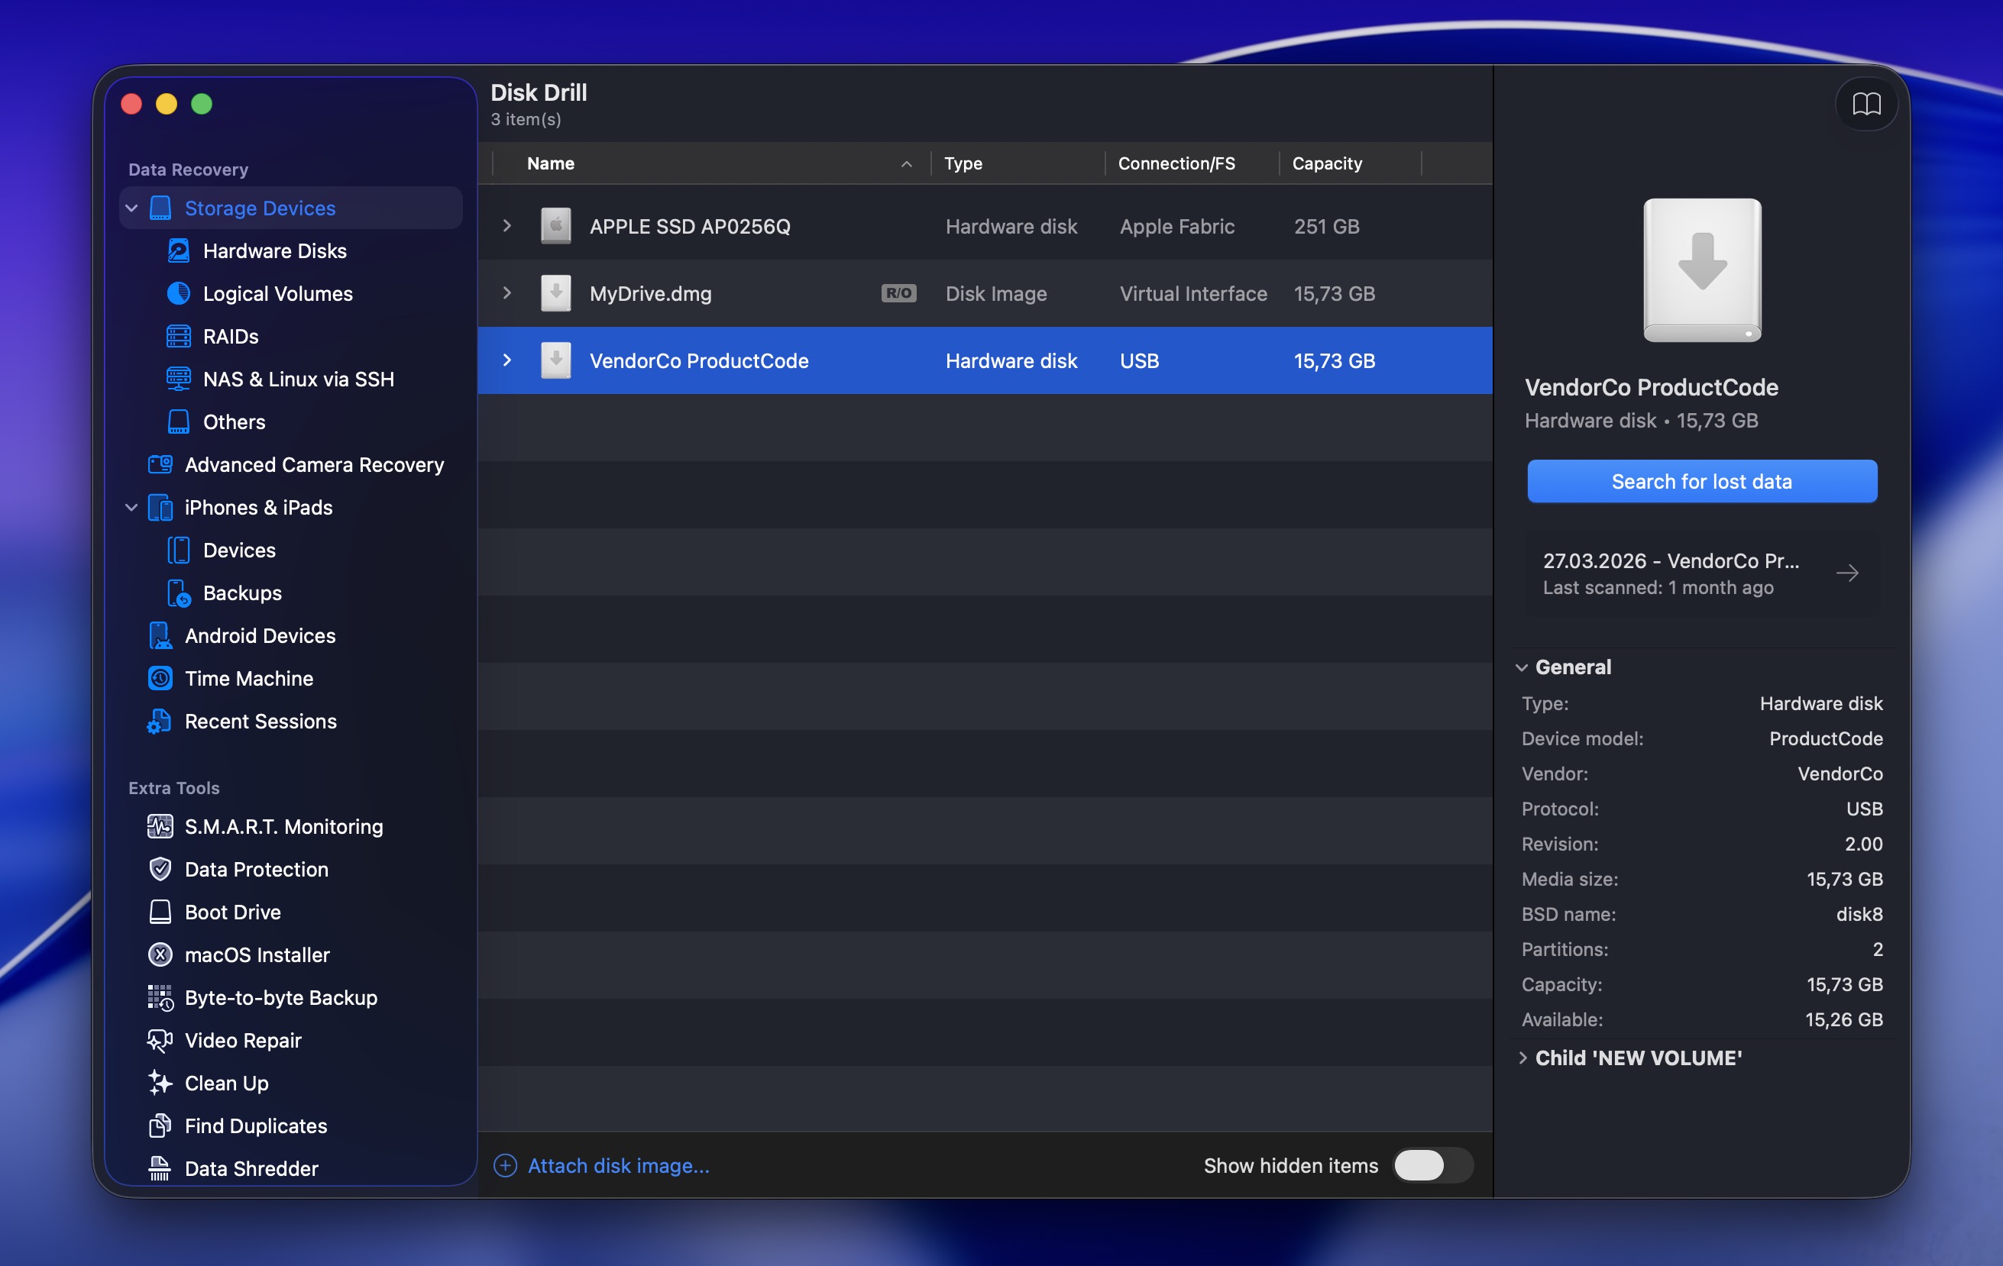This screenshot has width=2003, height=1266.
Task: Click the large drive thumbnail in details panel
Action: [1702, 270]
